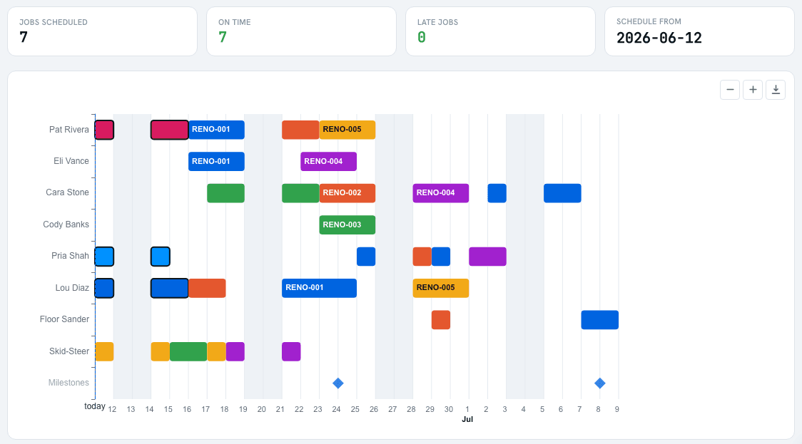The width and height of the screenshot is (802, 444).
Task: Click the zoom in plus button
Action: click(x=753, y=90)
